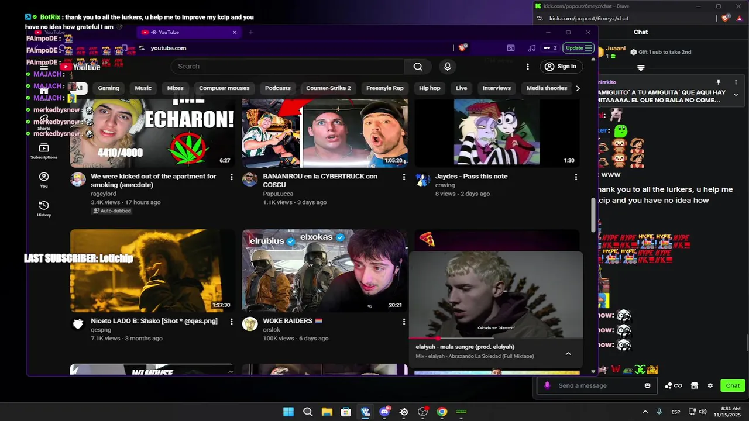749x421 pixels.
Task: Open the You sidebar icon
Action: pos(44,180)
